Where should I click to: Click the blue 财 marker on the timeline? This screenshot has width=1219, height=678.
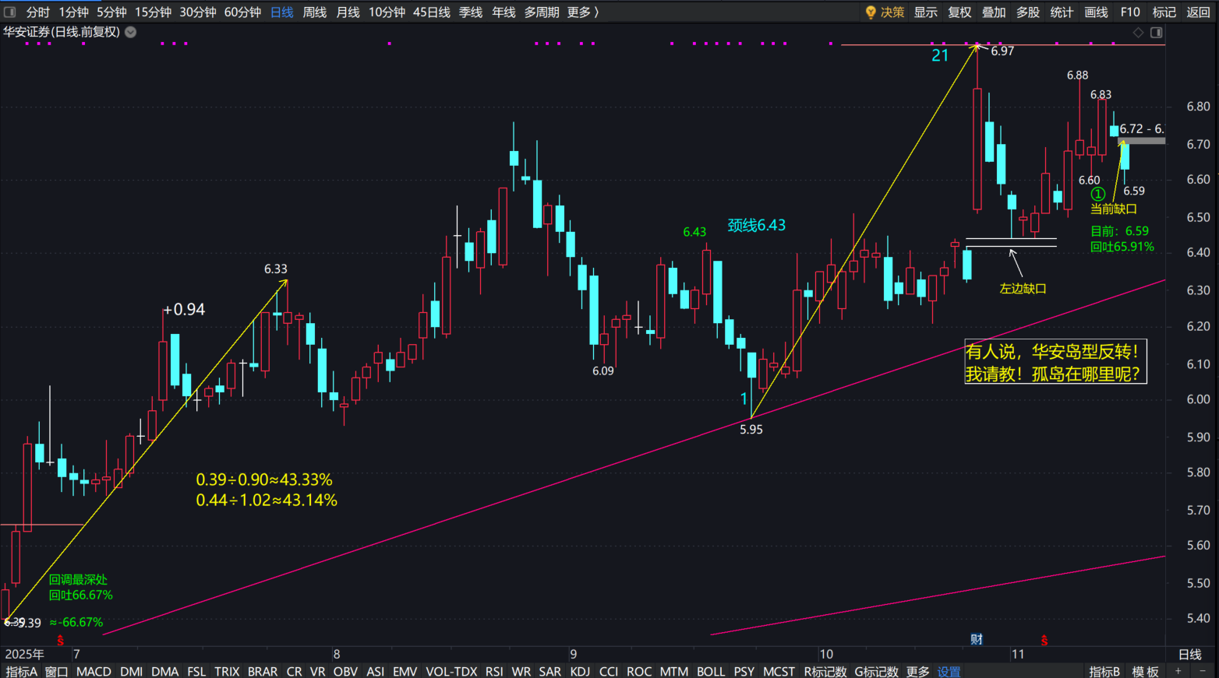[x=977, y=639]
